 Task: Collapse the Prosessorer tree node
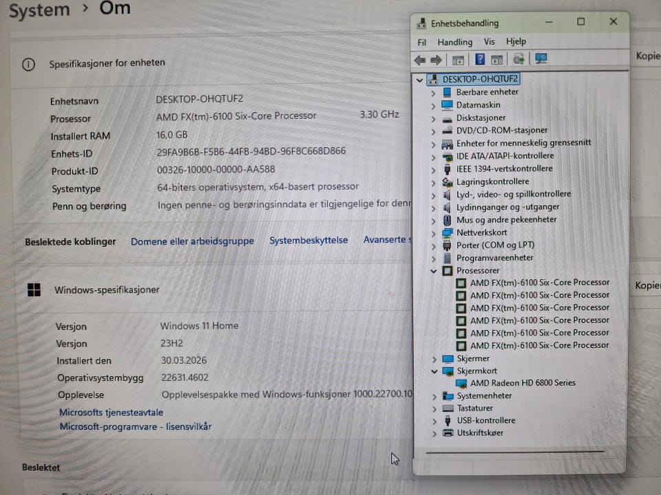tap(433, 271)
